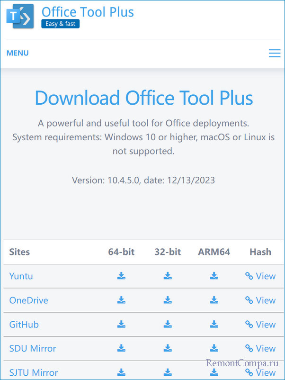Click the Sites column header
The width and height of the screenshot is (285, 380).
point(19,252)
